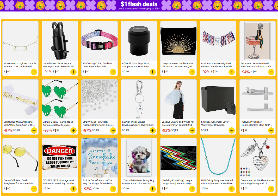Open the $1 flash deals banner
Viewport: 278px width, 196px height.
139,5
